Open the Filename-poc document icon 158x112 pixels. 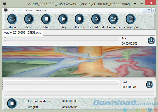coord(131,19)
